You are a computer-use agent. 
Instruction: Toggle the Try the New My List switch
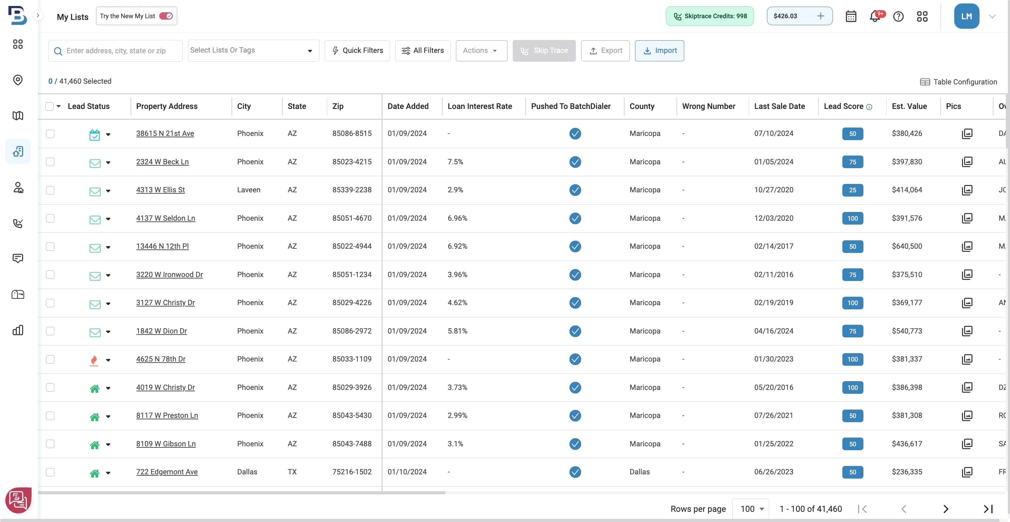166,16
